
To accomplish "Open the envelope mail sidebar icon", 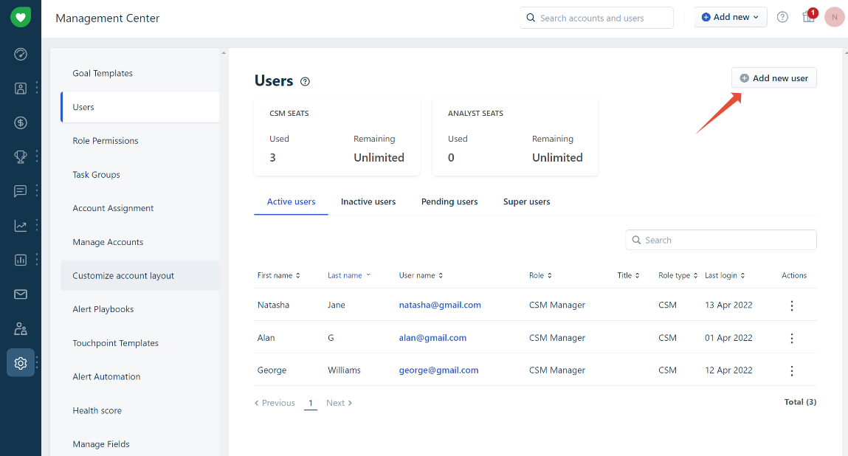I will point(21,294).
